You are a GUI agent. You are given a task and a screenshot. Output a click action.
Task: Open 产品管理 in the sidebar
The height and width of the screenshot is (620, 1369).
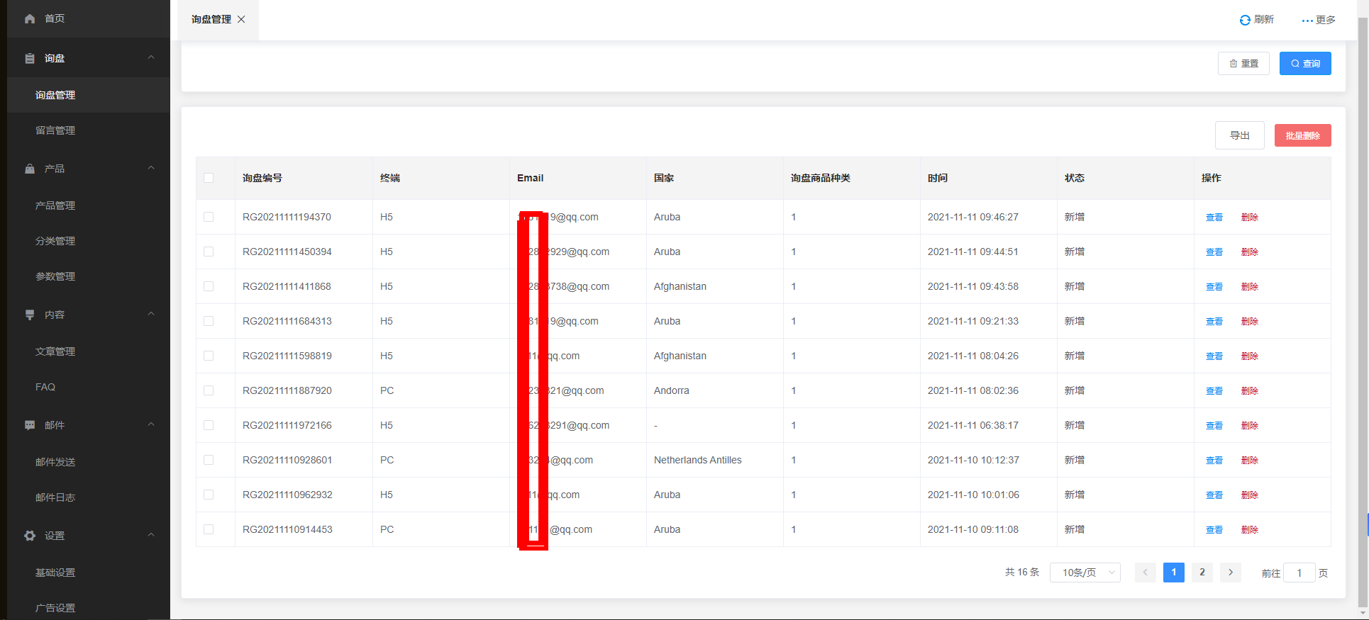tap(89, 205)
